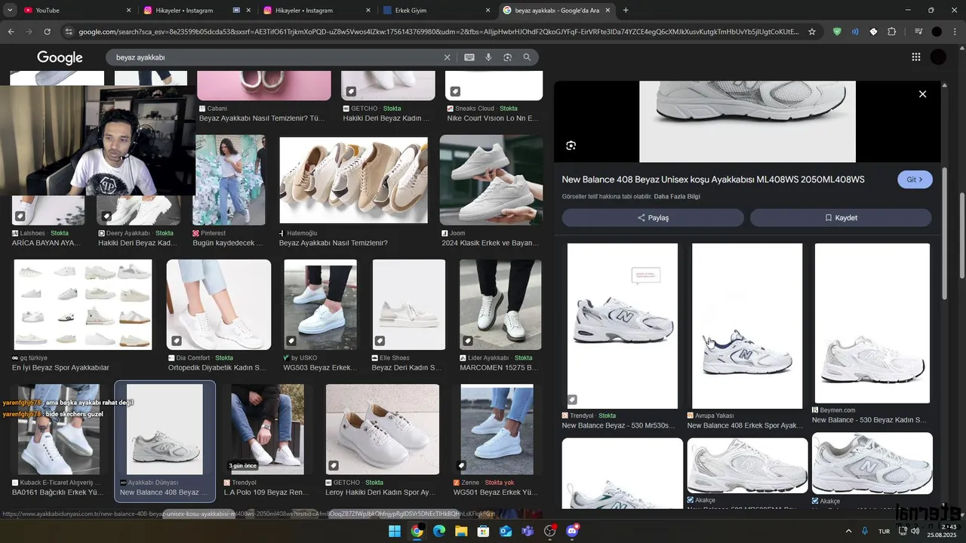Open GETCHO Leroy Hakiki Deri image

click(383, 429)
